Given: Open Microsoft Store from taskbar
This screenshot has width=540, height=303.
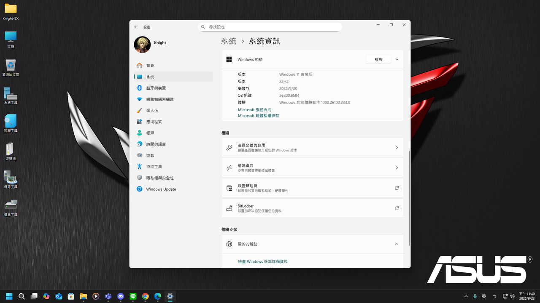Looking at the screenshot, I should (71, 296).
